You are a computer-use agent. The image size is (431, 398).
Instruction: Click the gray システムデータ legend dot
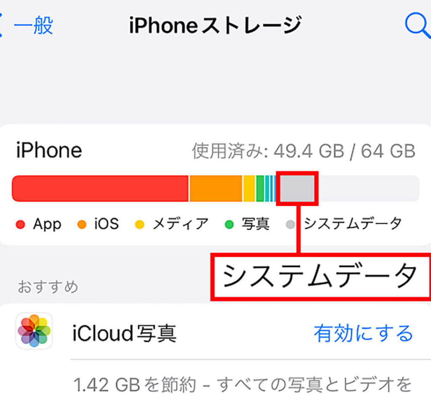[x=290, y=224]
